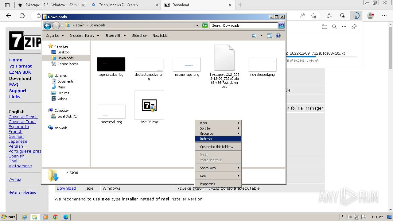Open Edge tab actions menu icon
This screenshot has width=393, height=221.
pos(7,5)
